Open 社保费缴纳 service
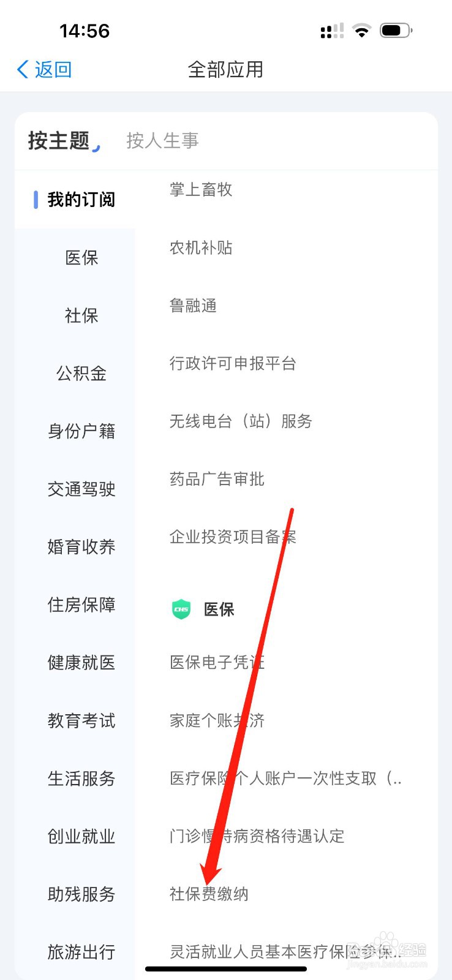Viewport: 452px width, 980px height. click(x=209, y=894)
